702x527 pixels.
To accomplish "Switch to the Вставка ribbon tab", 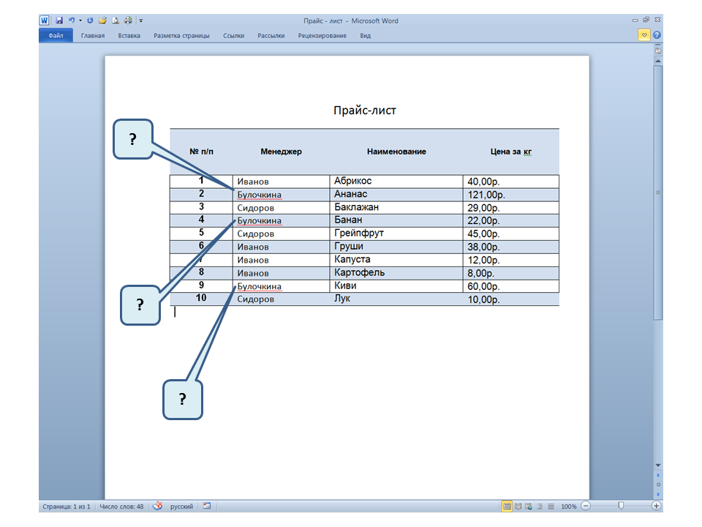I will [129, 35].
